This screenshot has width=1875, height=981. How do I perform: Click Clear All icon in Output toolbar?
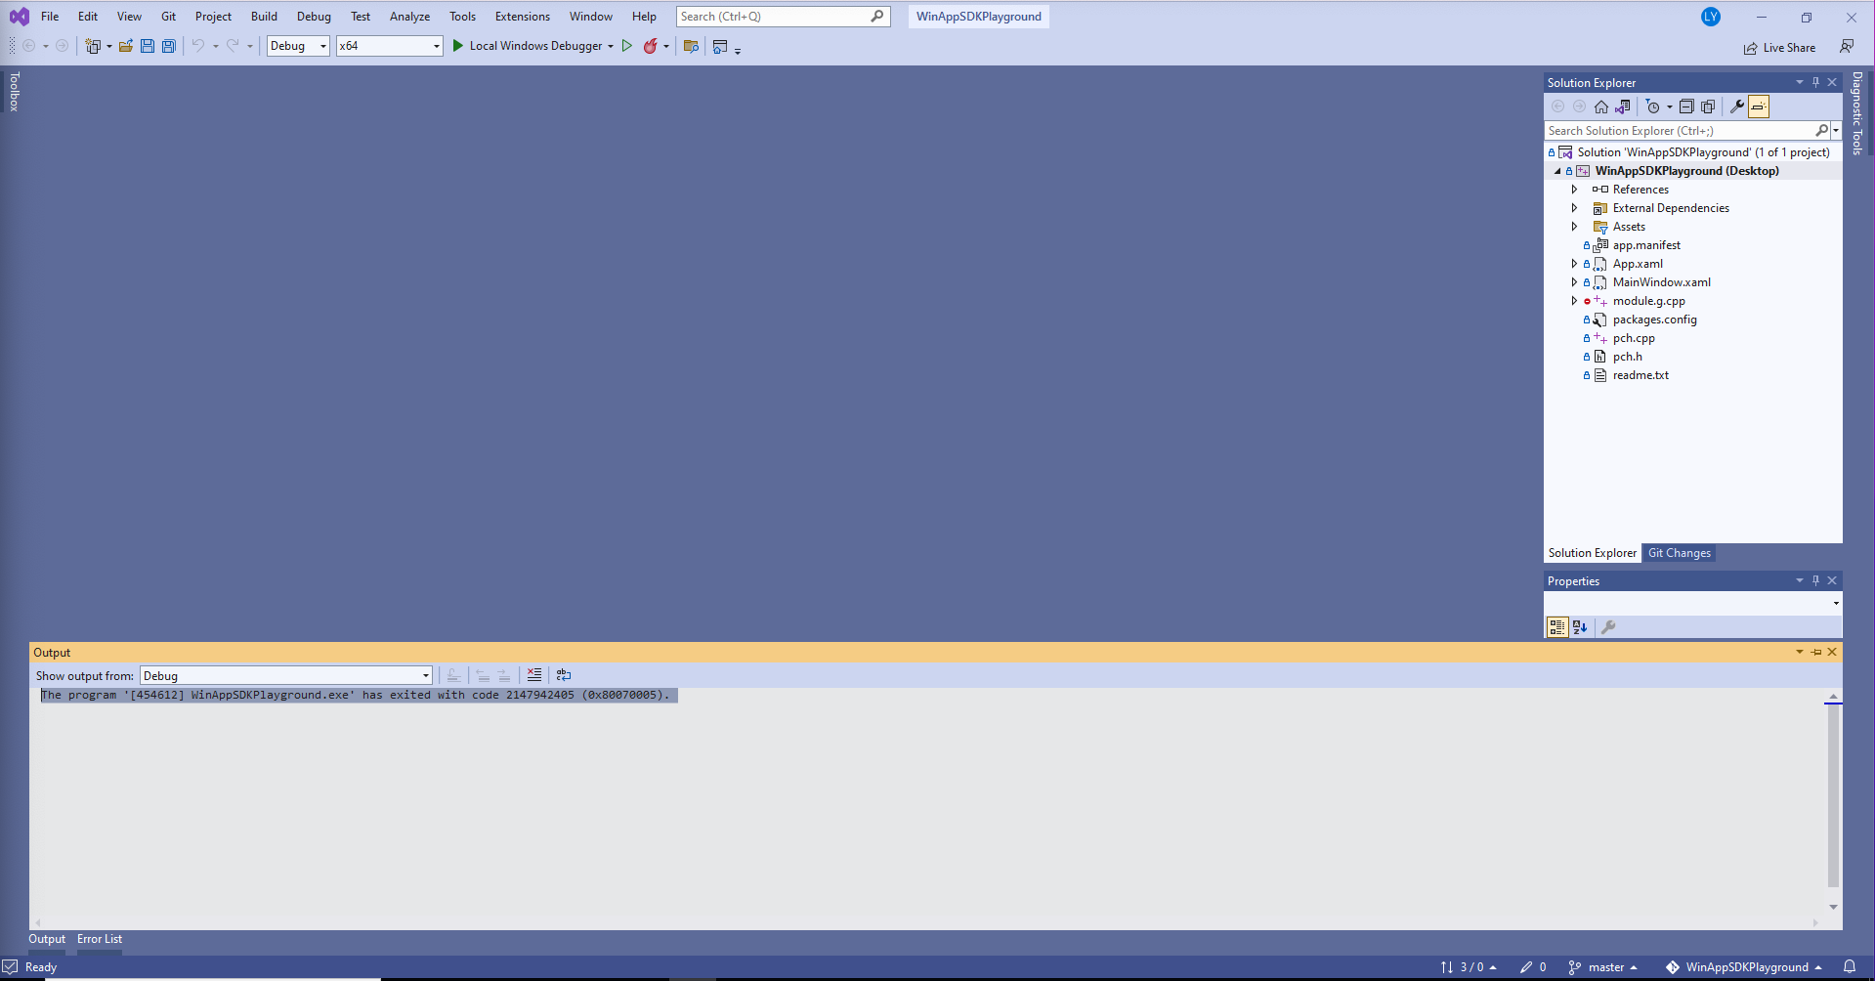click(x=534, y=675)
